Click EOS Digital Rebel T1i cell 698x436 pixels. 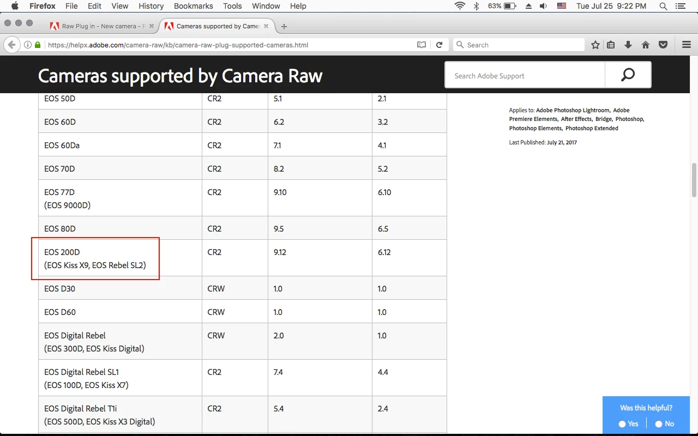pos(120,414)
